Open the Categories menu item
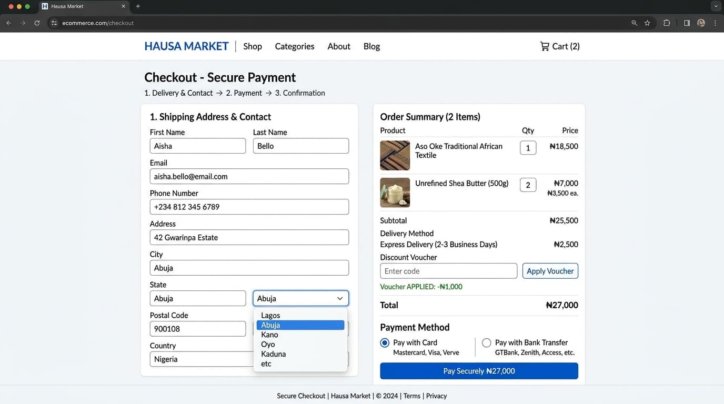The image size is (724, 404). [x=295, y=46]
